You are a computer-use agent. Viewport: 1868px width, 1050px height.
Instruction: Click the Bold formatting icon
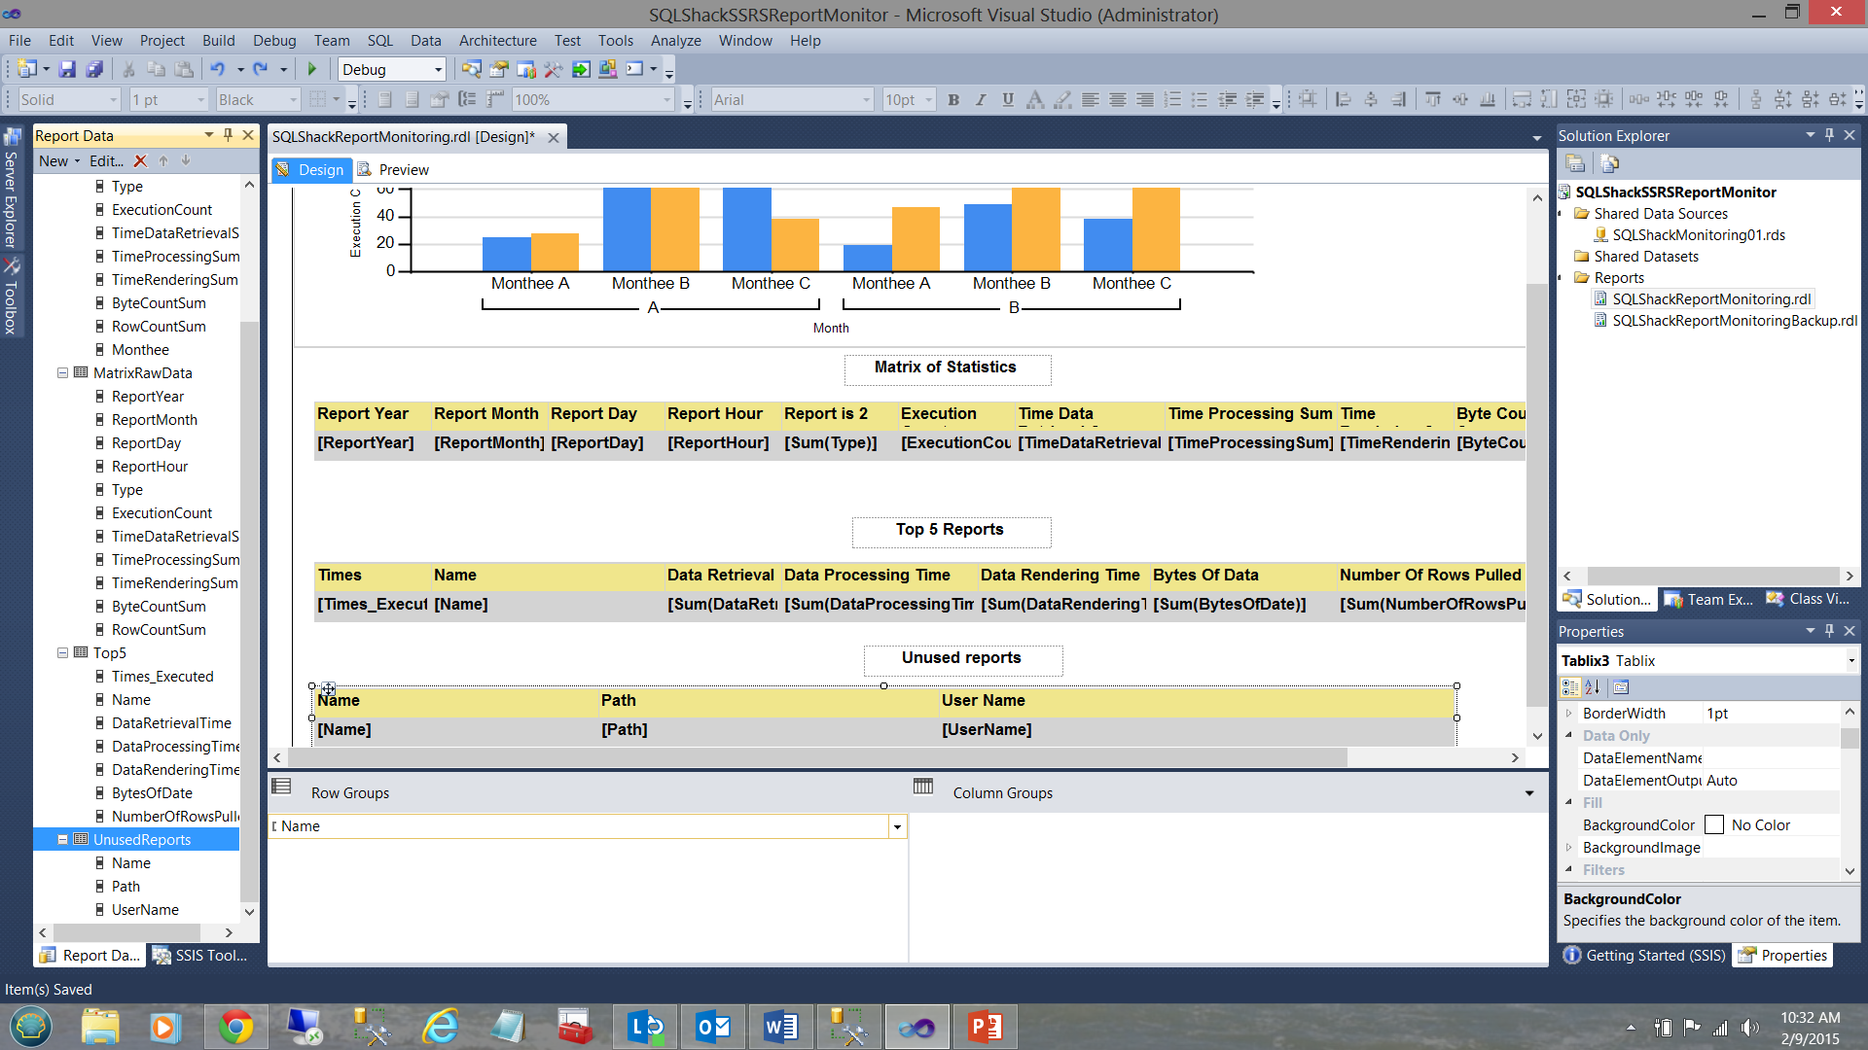(953, 99)
